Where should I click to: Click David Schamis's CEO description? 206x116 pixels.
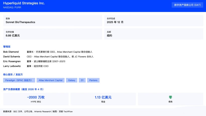tap(60, 56)
